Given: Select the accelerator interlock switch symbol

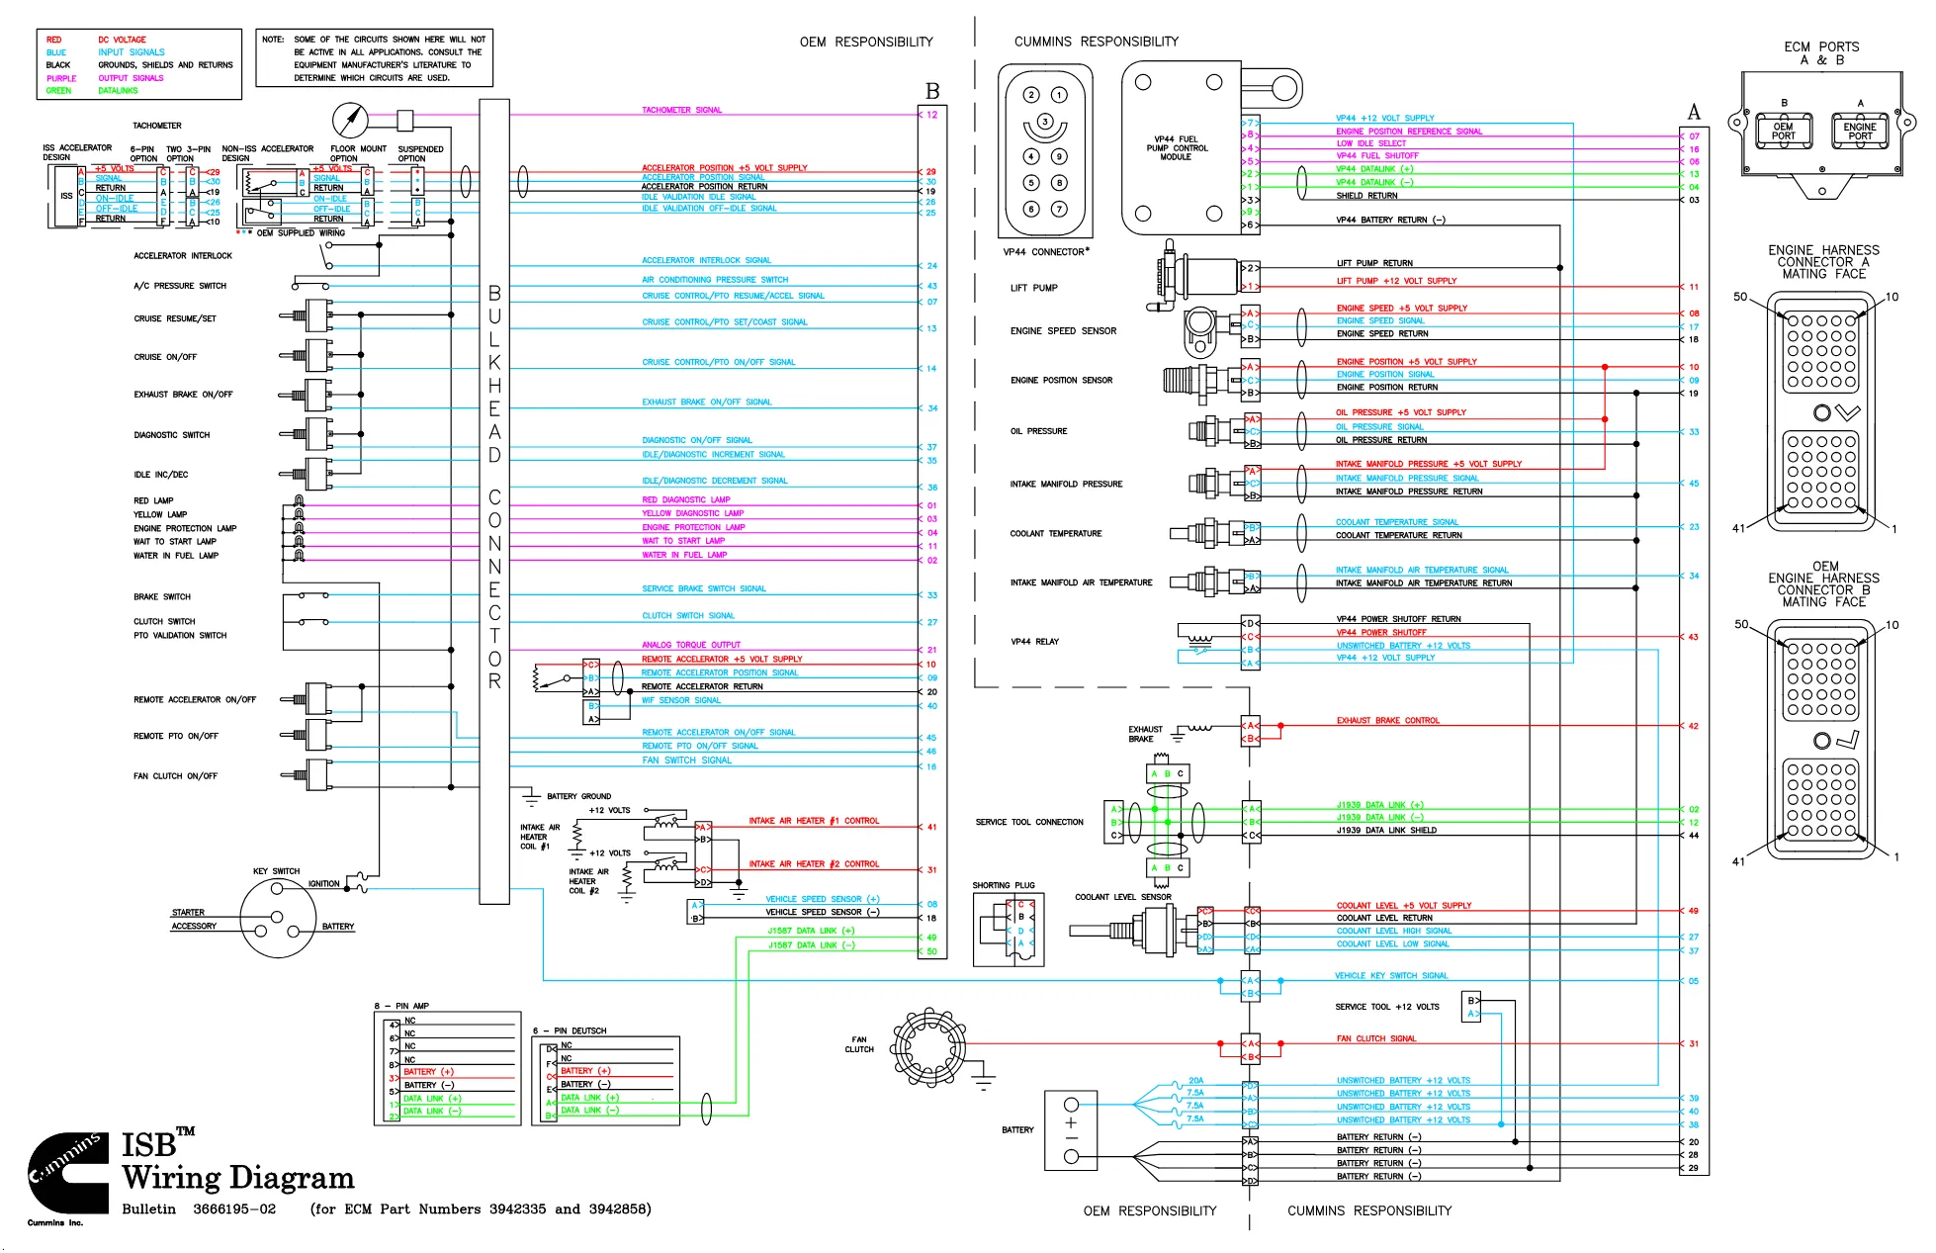Looking at the screenshot, I should [x=328, y=257].
